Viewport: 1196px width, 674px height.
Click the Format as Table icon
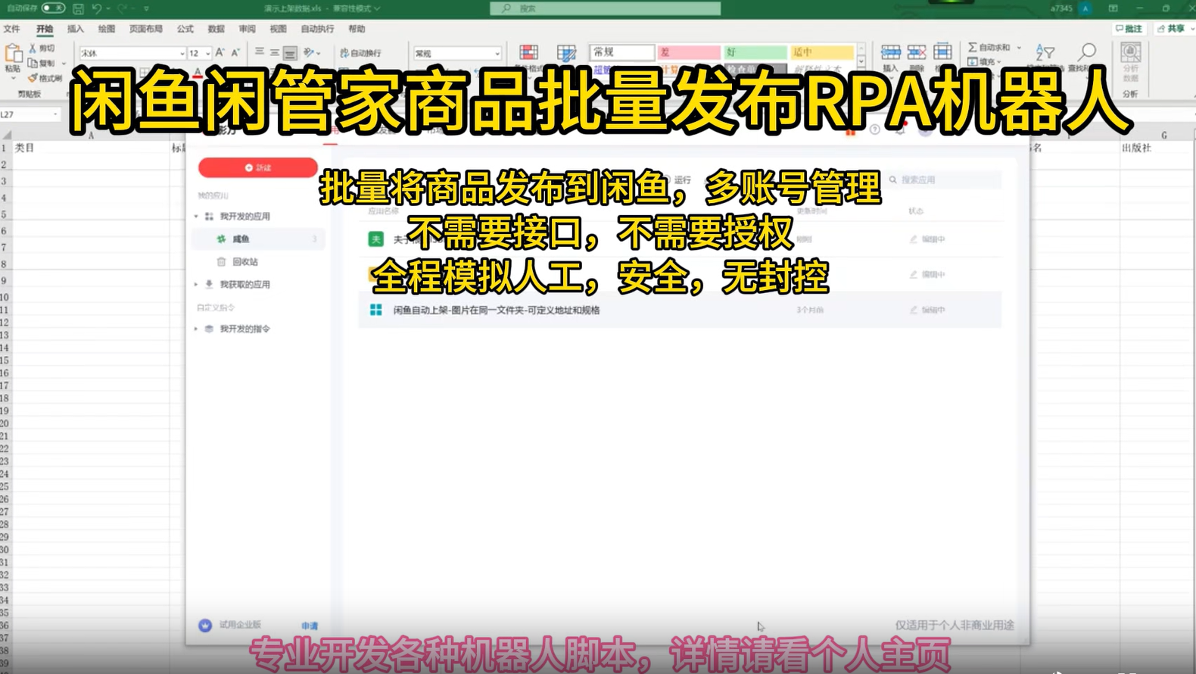point(566,52)
